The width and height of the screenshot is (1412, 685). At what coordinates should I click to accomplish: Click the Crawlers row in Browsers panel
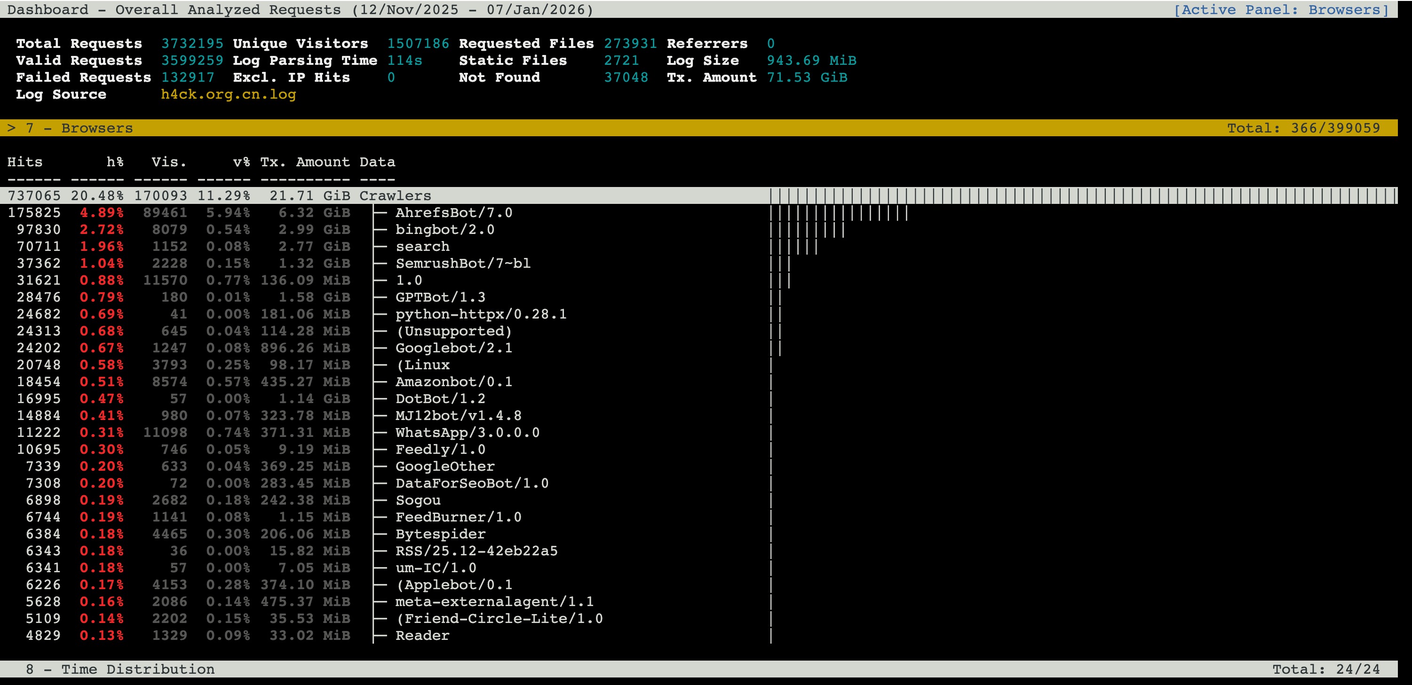[395, 195]
